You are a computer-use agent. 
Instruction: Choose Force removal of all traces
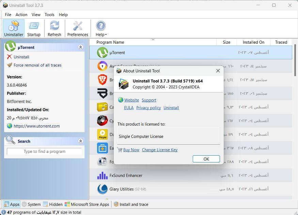pyautogui.click(x=37, y=65)
